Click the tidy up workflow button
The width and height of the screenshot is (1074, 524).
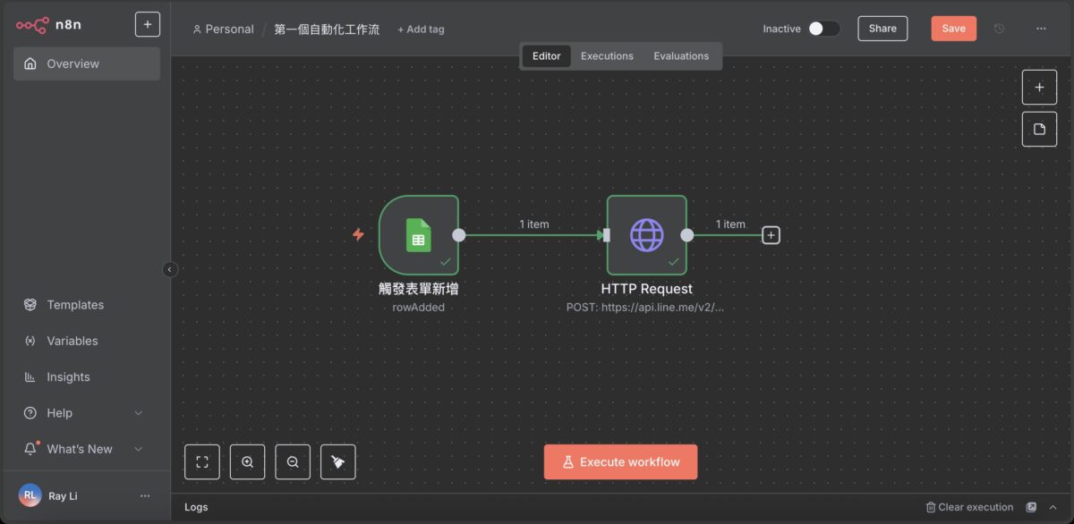coord(337,462)
